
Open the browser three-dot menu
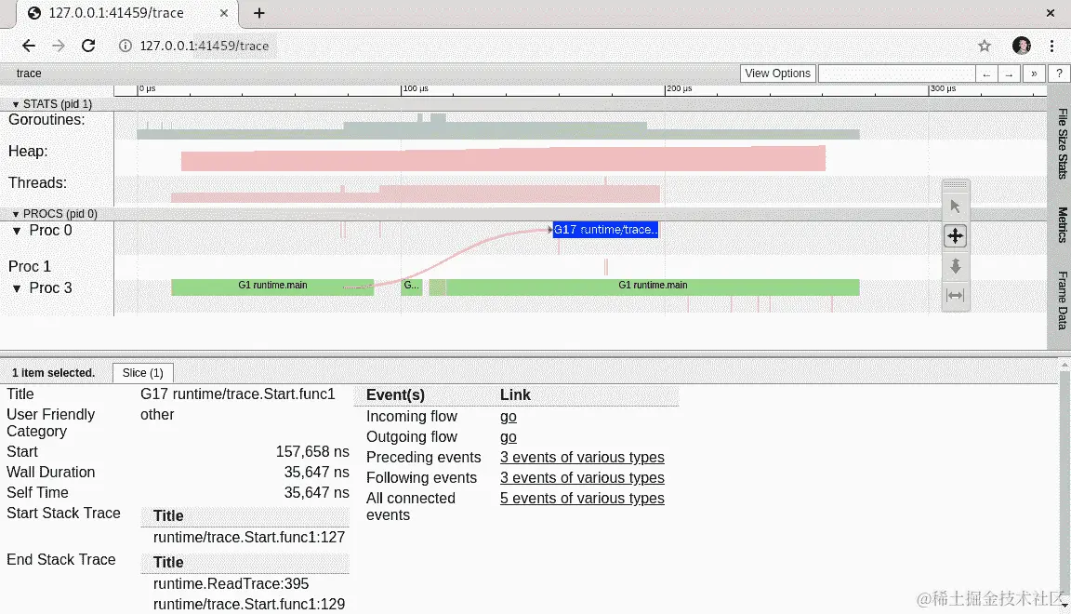(1051, 46)
